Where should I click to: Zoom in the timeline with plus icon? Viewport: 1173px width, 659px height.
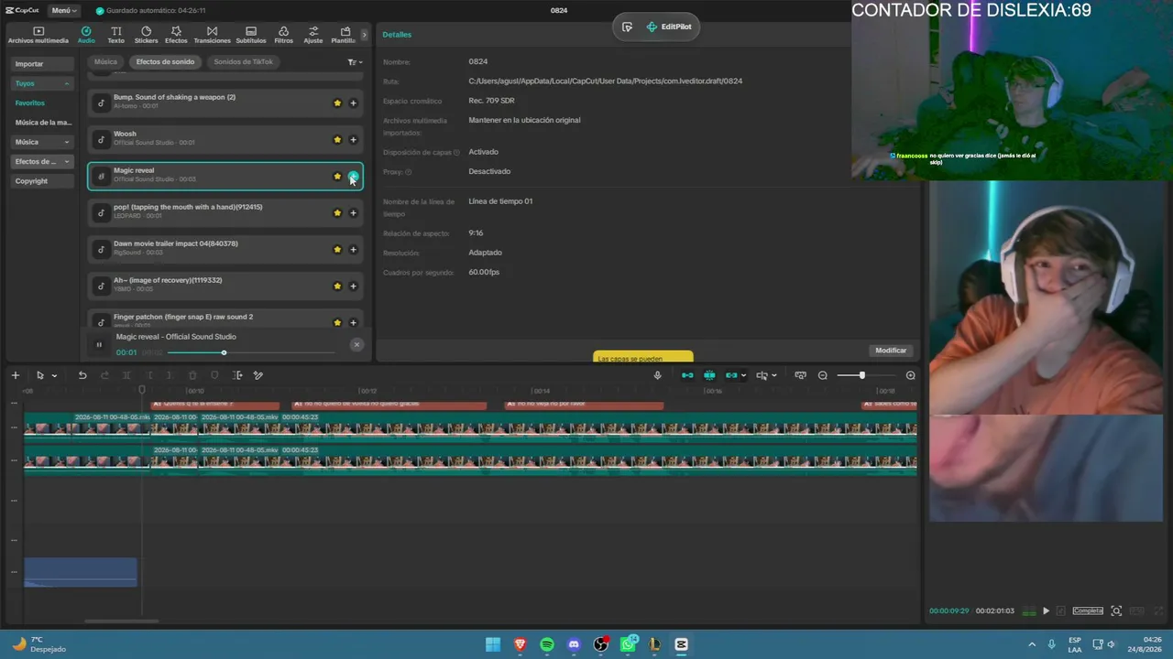click(x=910, y=375)
